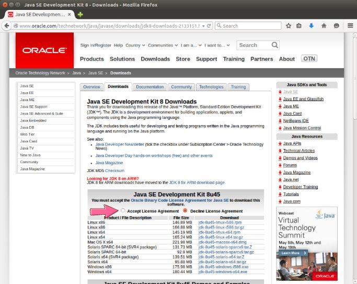Open a new tab with the plus icon

[x=80, y=15]
